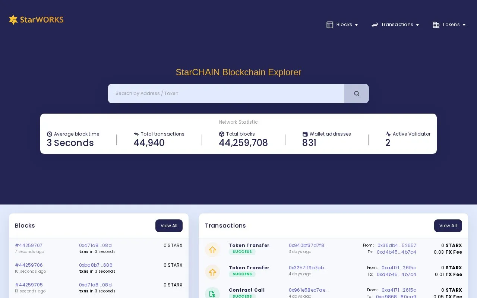
Task: Expand the Blocks dropdown arrow
Action: [356, 25]
